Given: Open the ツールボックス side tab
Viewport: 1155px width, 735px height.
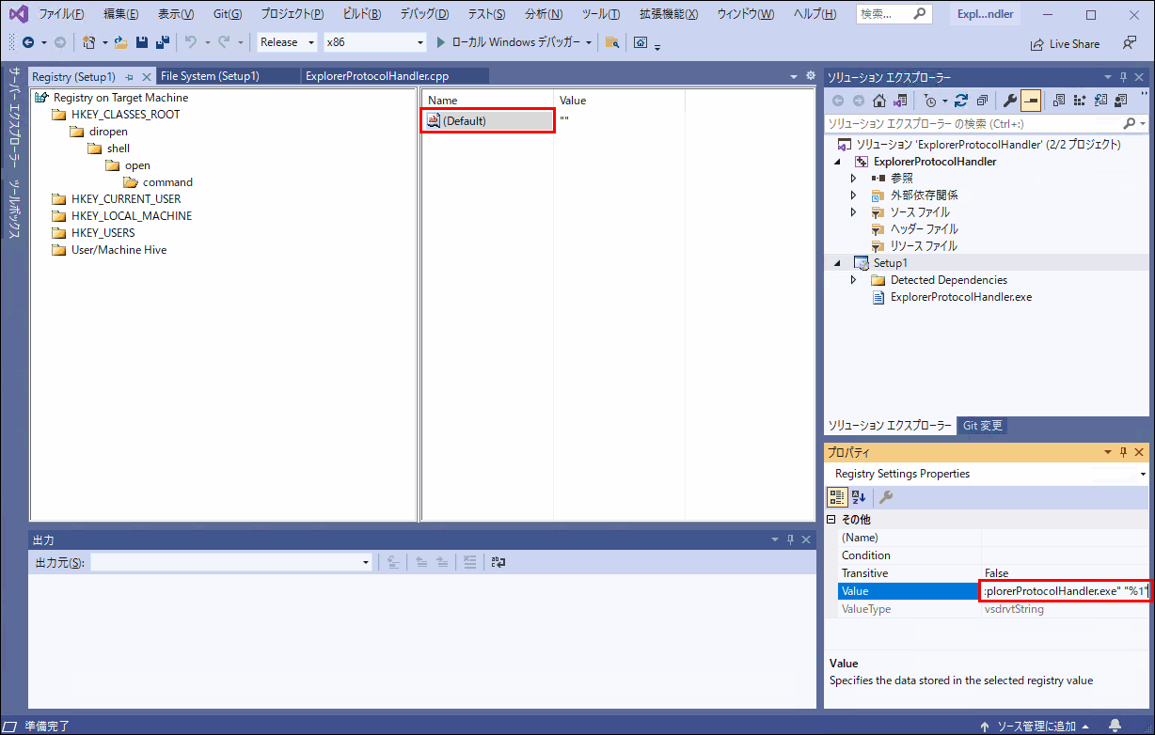Looking at the screenshot, I should (14, 209).
